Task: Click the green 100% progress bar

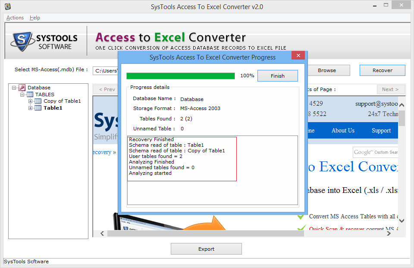Action: 181,76
